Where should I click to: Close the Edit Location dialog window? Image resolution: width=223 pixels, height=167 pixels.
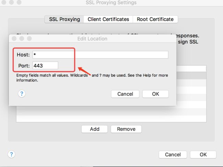(x=14, y=38)
